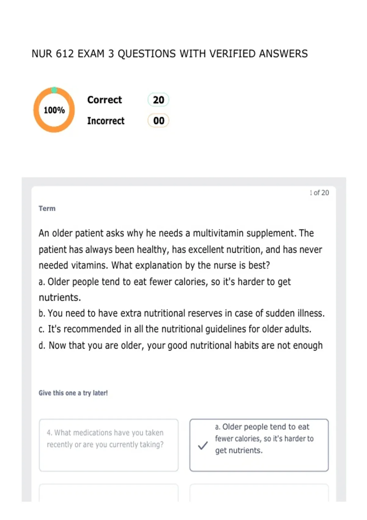Select the partially visible bottom-left answer card
Screen dimensions: 367x520
pyautogui.click(x=109, y=493)
